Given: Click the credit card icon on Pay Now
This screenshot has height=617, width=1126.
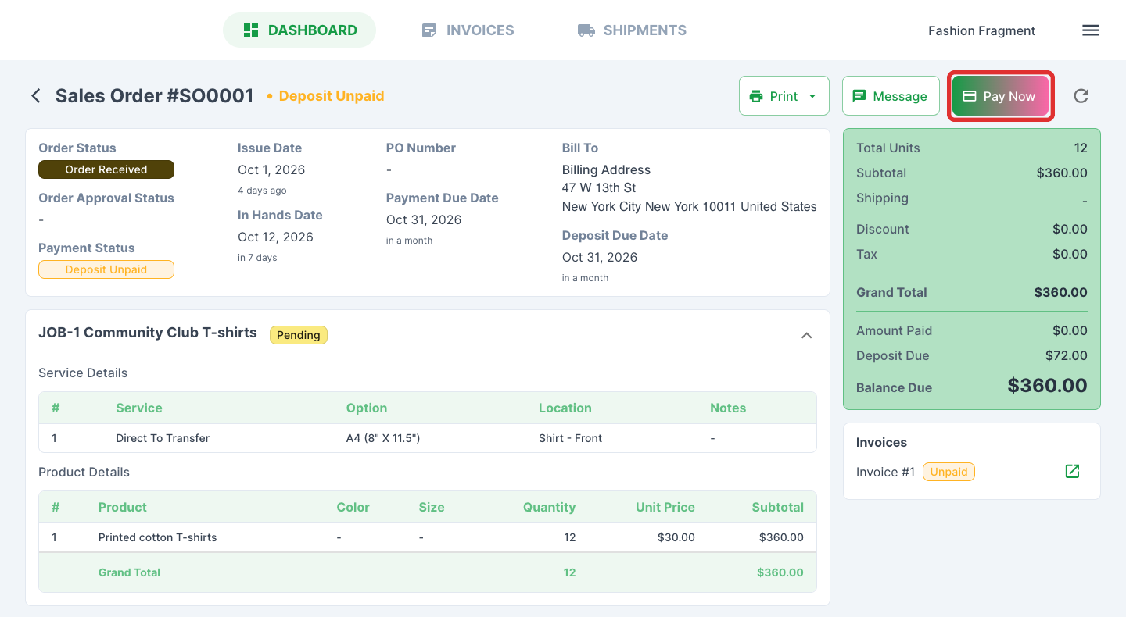Looking at the screenshot, I should [x=970, y=96].
